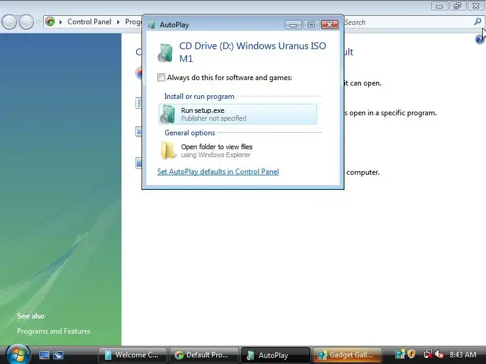Switch to Gadget Gallery taskbar button
The image size is (486, 364).
click(347, 355)
